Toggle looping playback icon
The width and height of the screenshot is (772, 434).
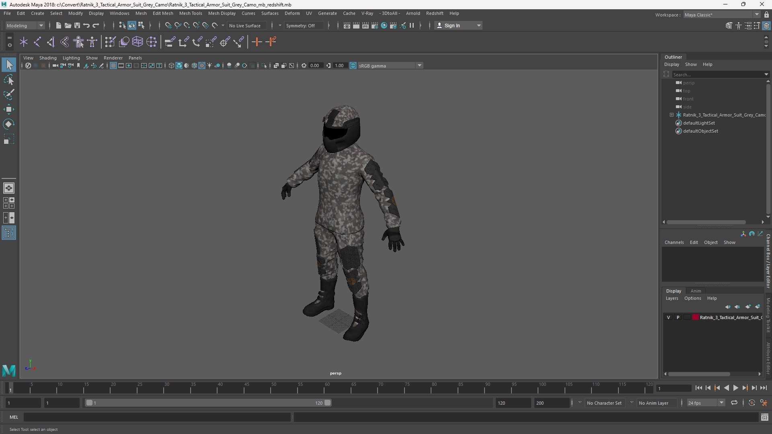point(734,403)
